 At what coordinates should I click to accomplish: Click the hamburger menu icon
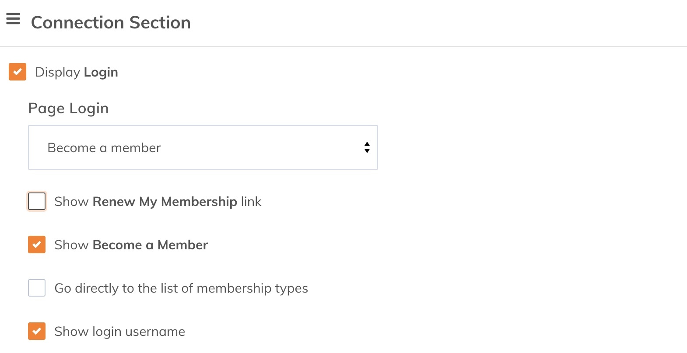tap(13, 19)
